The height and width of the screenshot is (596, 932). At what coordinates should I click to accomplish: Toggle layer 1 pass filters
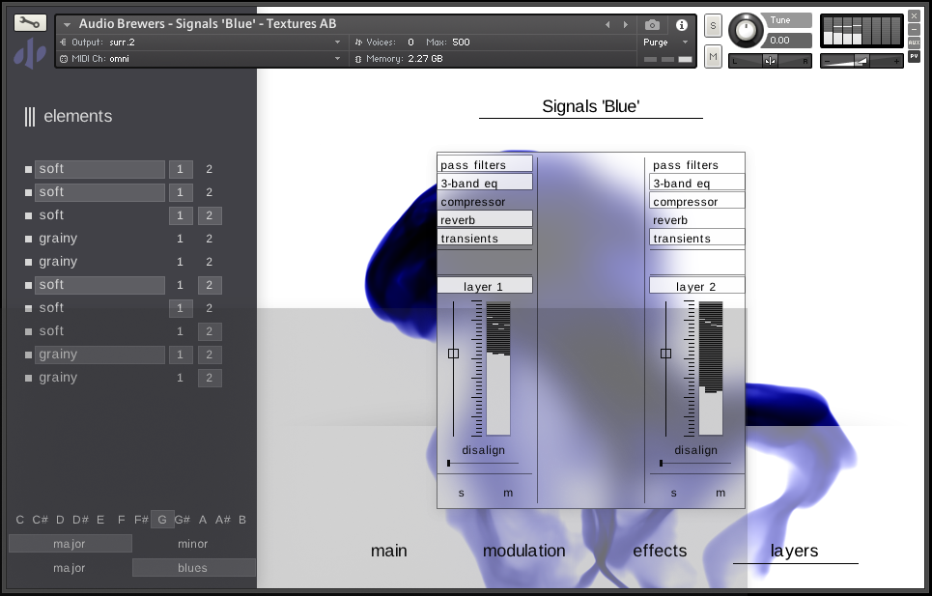[x=485, y=164]
